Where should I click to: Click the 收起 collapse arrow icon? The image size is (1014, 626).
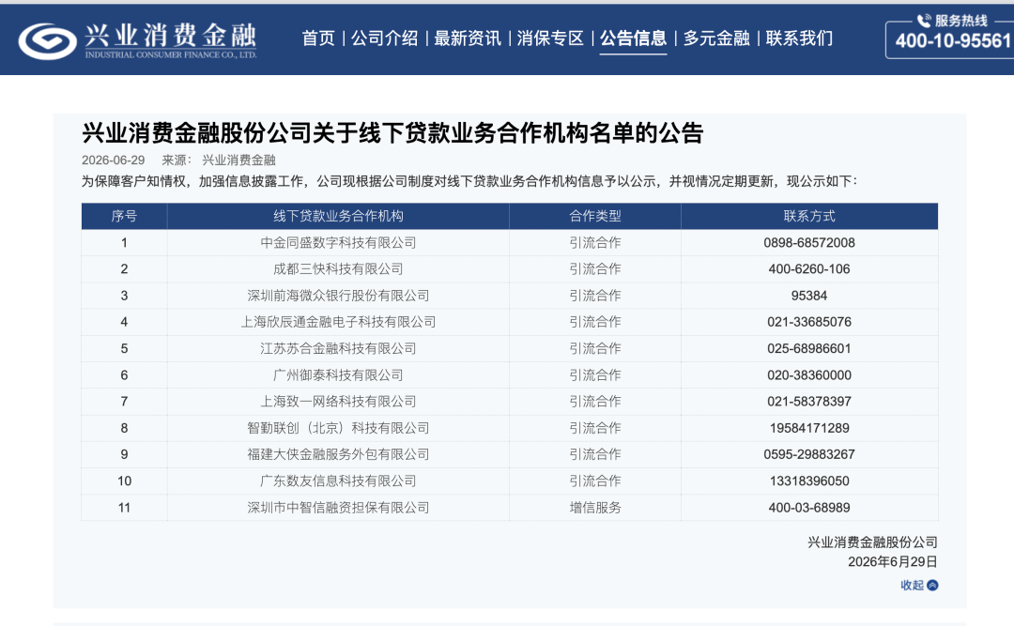tap(932, 586)
